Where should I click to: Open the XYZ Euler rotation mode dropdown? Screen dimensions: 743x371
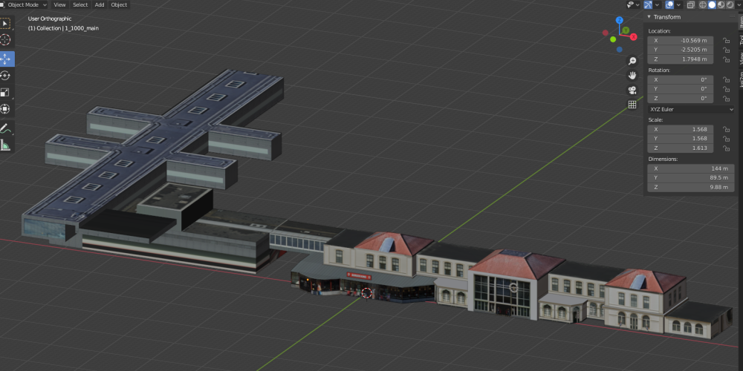coord(690,109)
